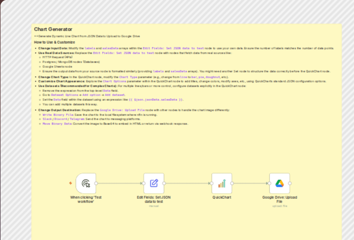Click the Google Drive node output connector
Viewport: 354px width, 240px height.
[290, 183]
